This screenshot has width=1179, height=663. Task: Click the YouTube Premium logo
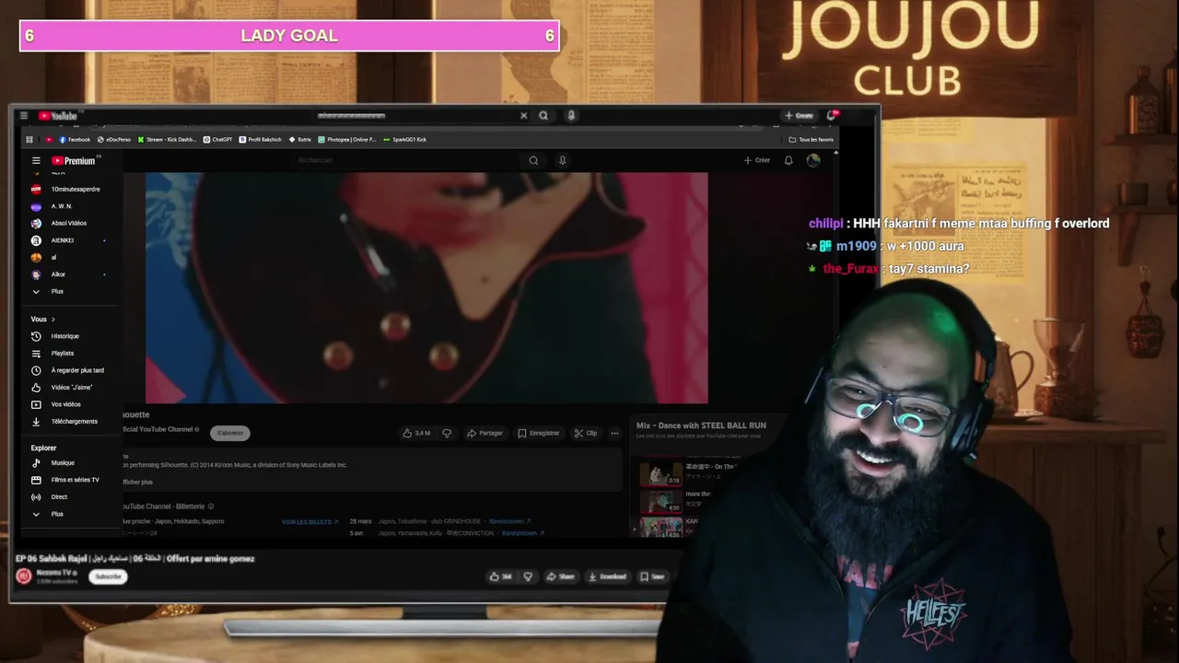[x=74, y=160]
